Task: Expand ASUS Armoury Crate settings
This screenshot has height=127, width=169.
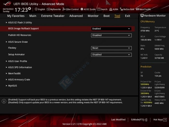Action: pos(19,80)
